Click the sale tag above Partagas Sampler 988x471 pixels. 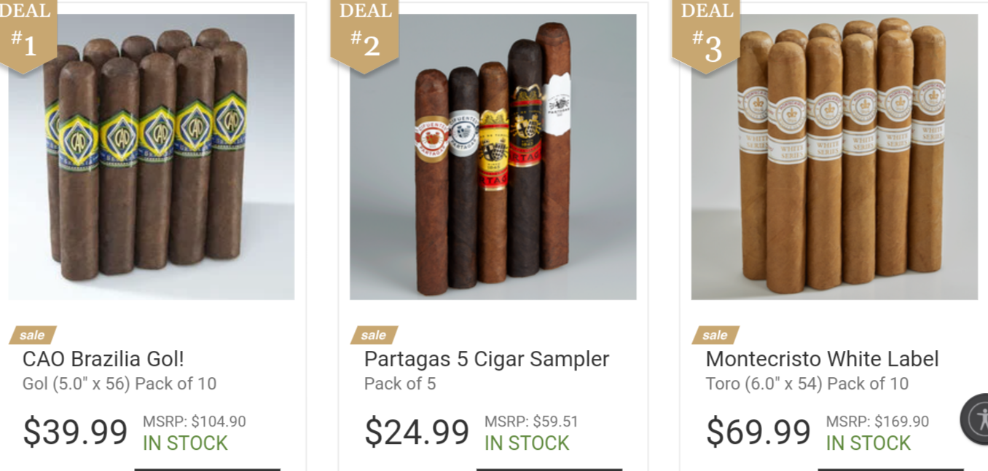(x=374, y=336)
